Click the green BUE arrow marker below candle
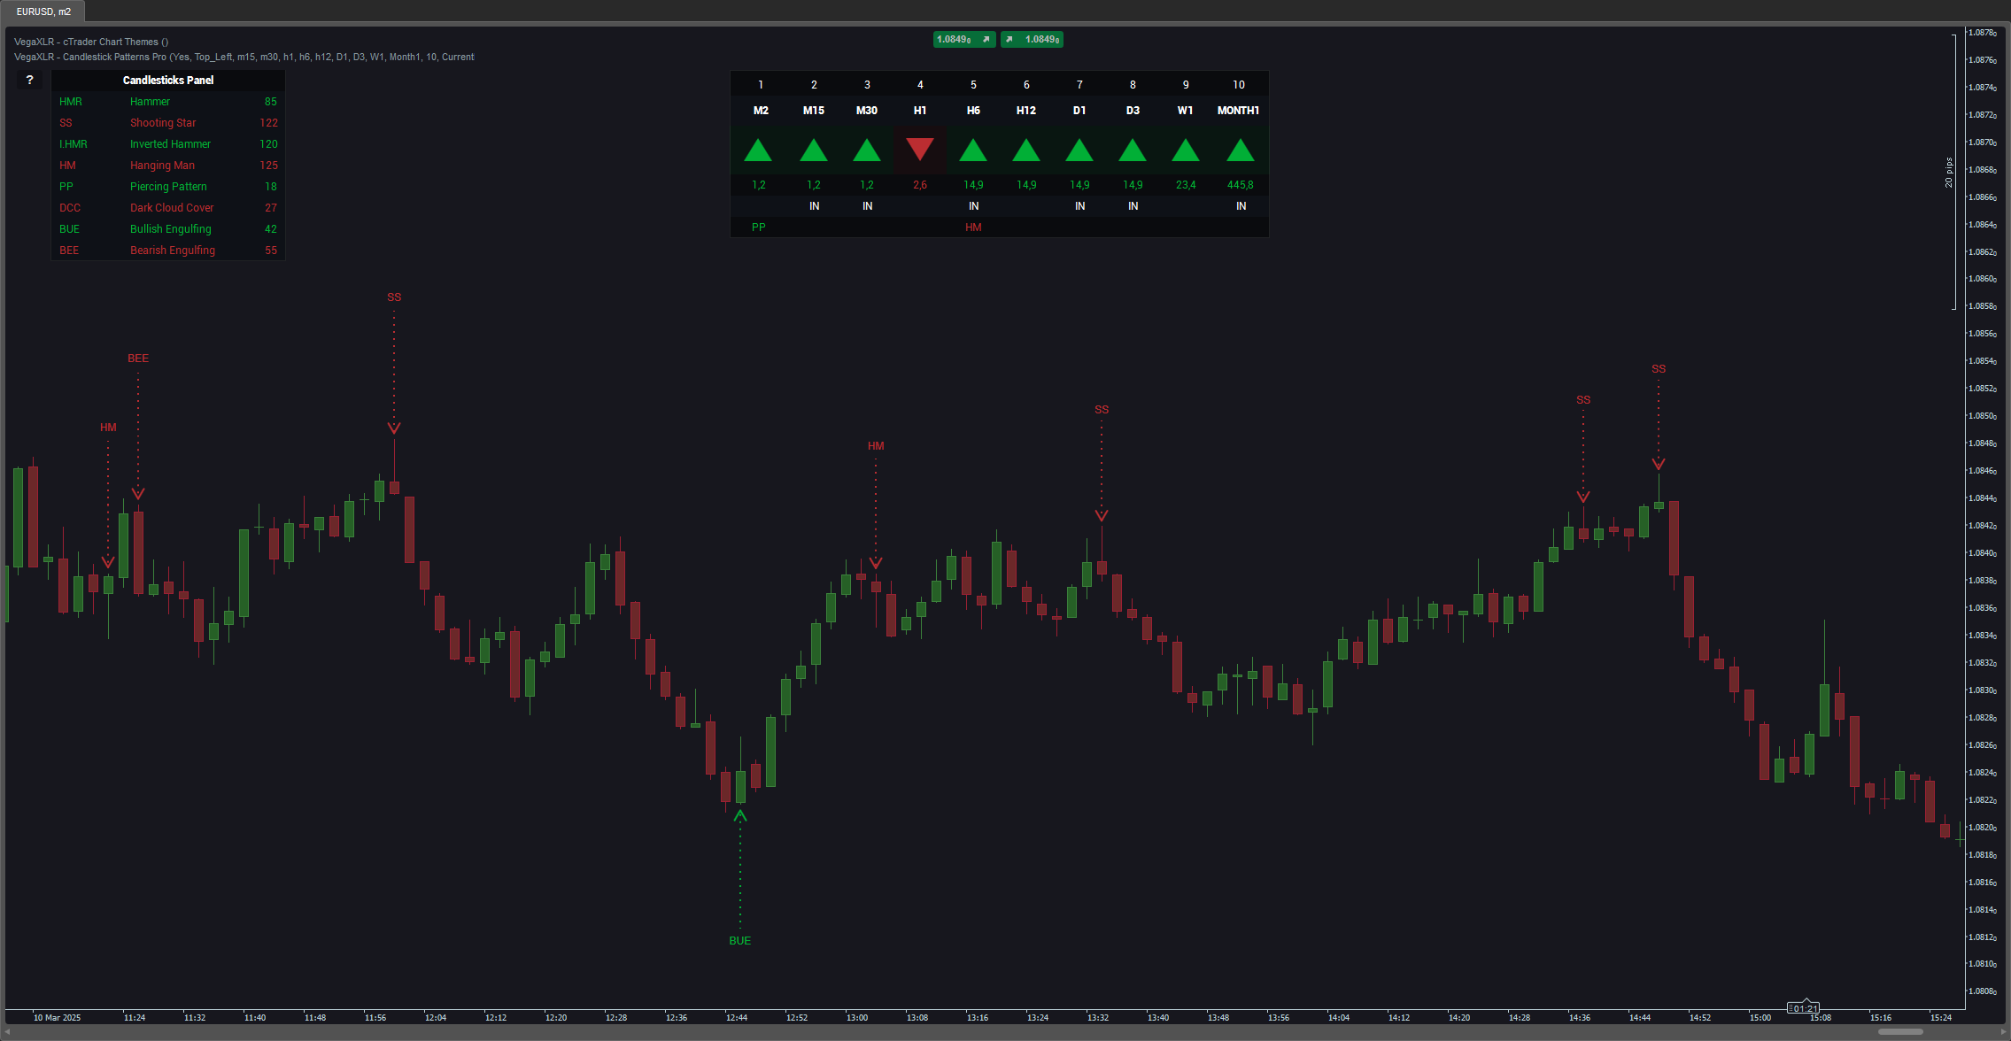This screenshot has width=2011, height=1041. 740,815
